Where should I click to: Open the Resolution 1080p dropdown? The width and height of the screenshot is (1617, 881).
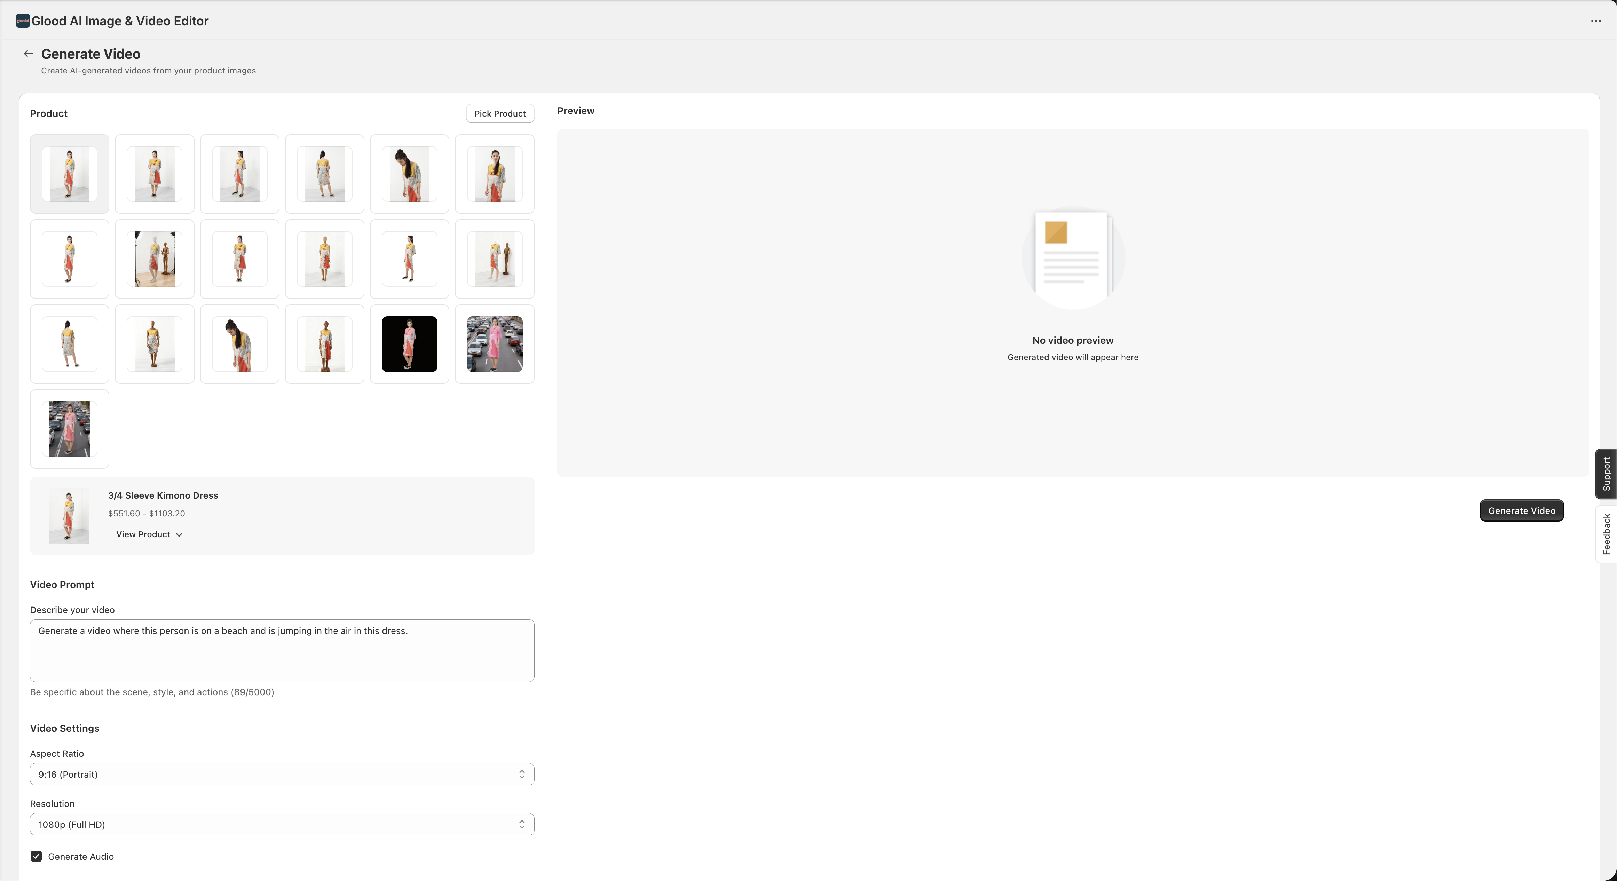pyautogui.click(x=282, y=824)
